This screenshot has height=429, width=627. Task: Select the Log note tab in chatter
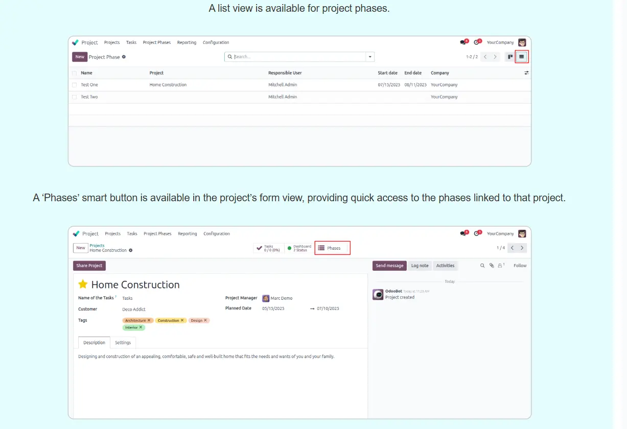[420, 266]
